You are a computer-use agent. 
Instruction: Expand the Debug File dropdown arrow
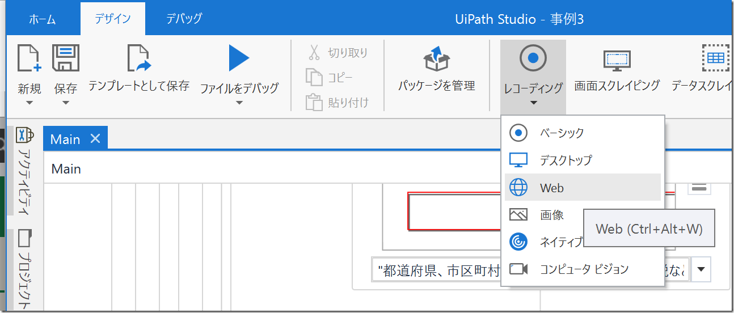[x=239, y=103]
